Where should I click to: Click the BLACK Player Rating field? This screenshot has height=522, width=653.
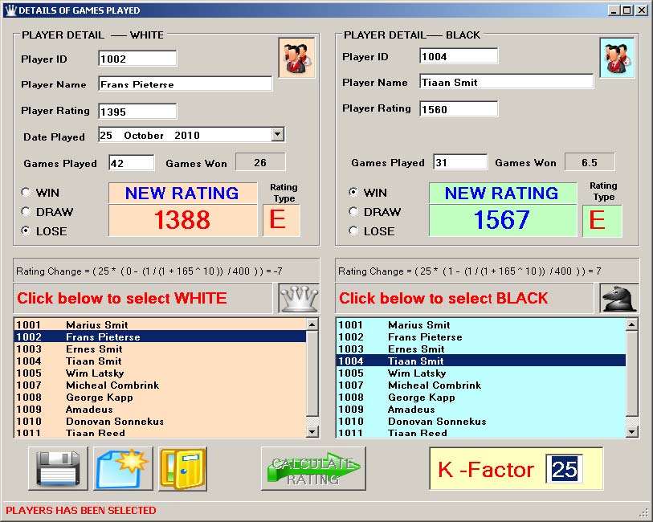click(459, 109)
